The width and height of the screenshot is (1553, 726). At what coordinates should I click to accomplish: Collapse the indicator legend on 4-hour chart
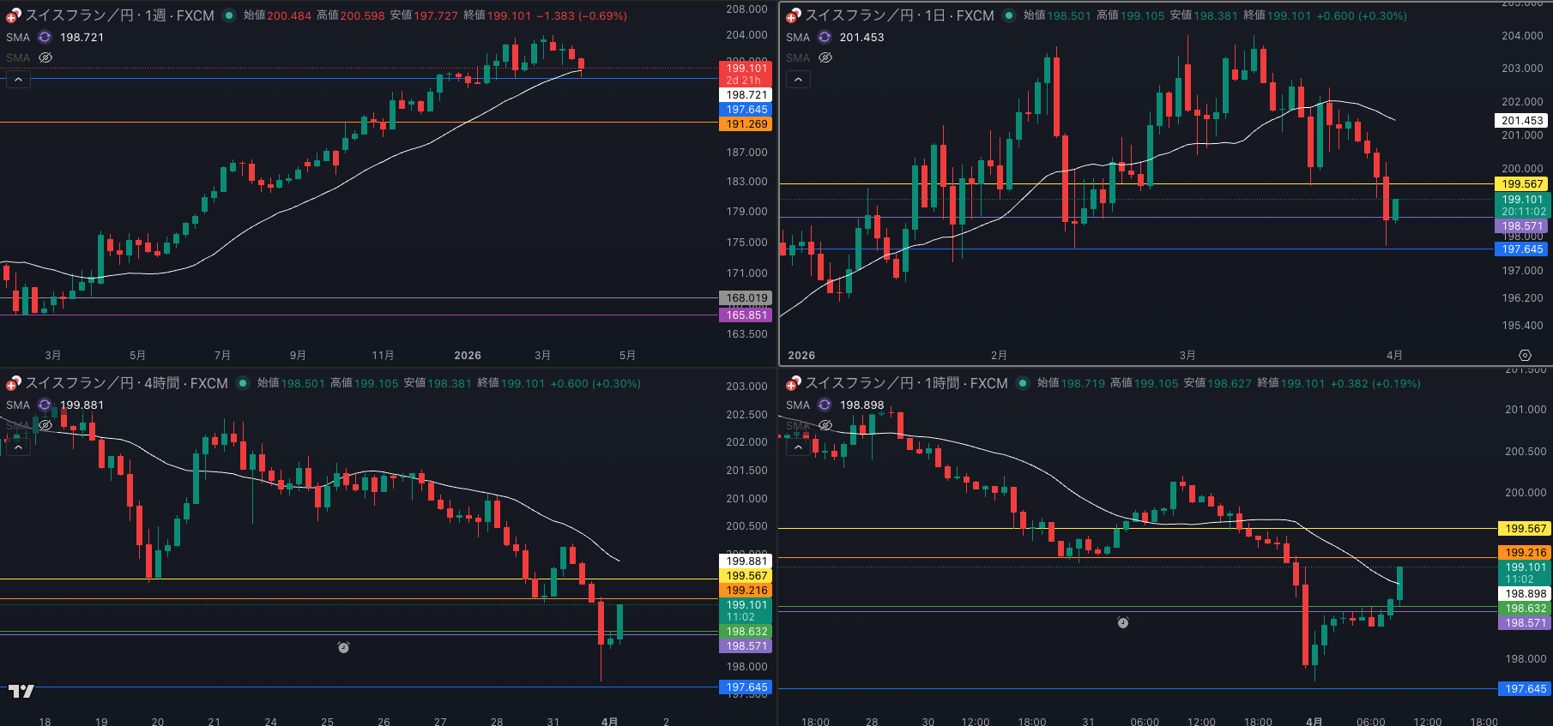(18, 447)
